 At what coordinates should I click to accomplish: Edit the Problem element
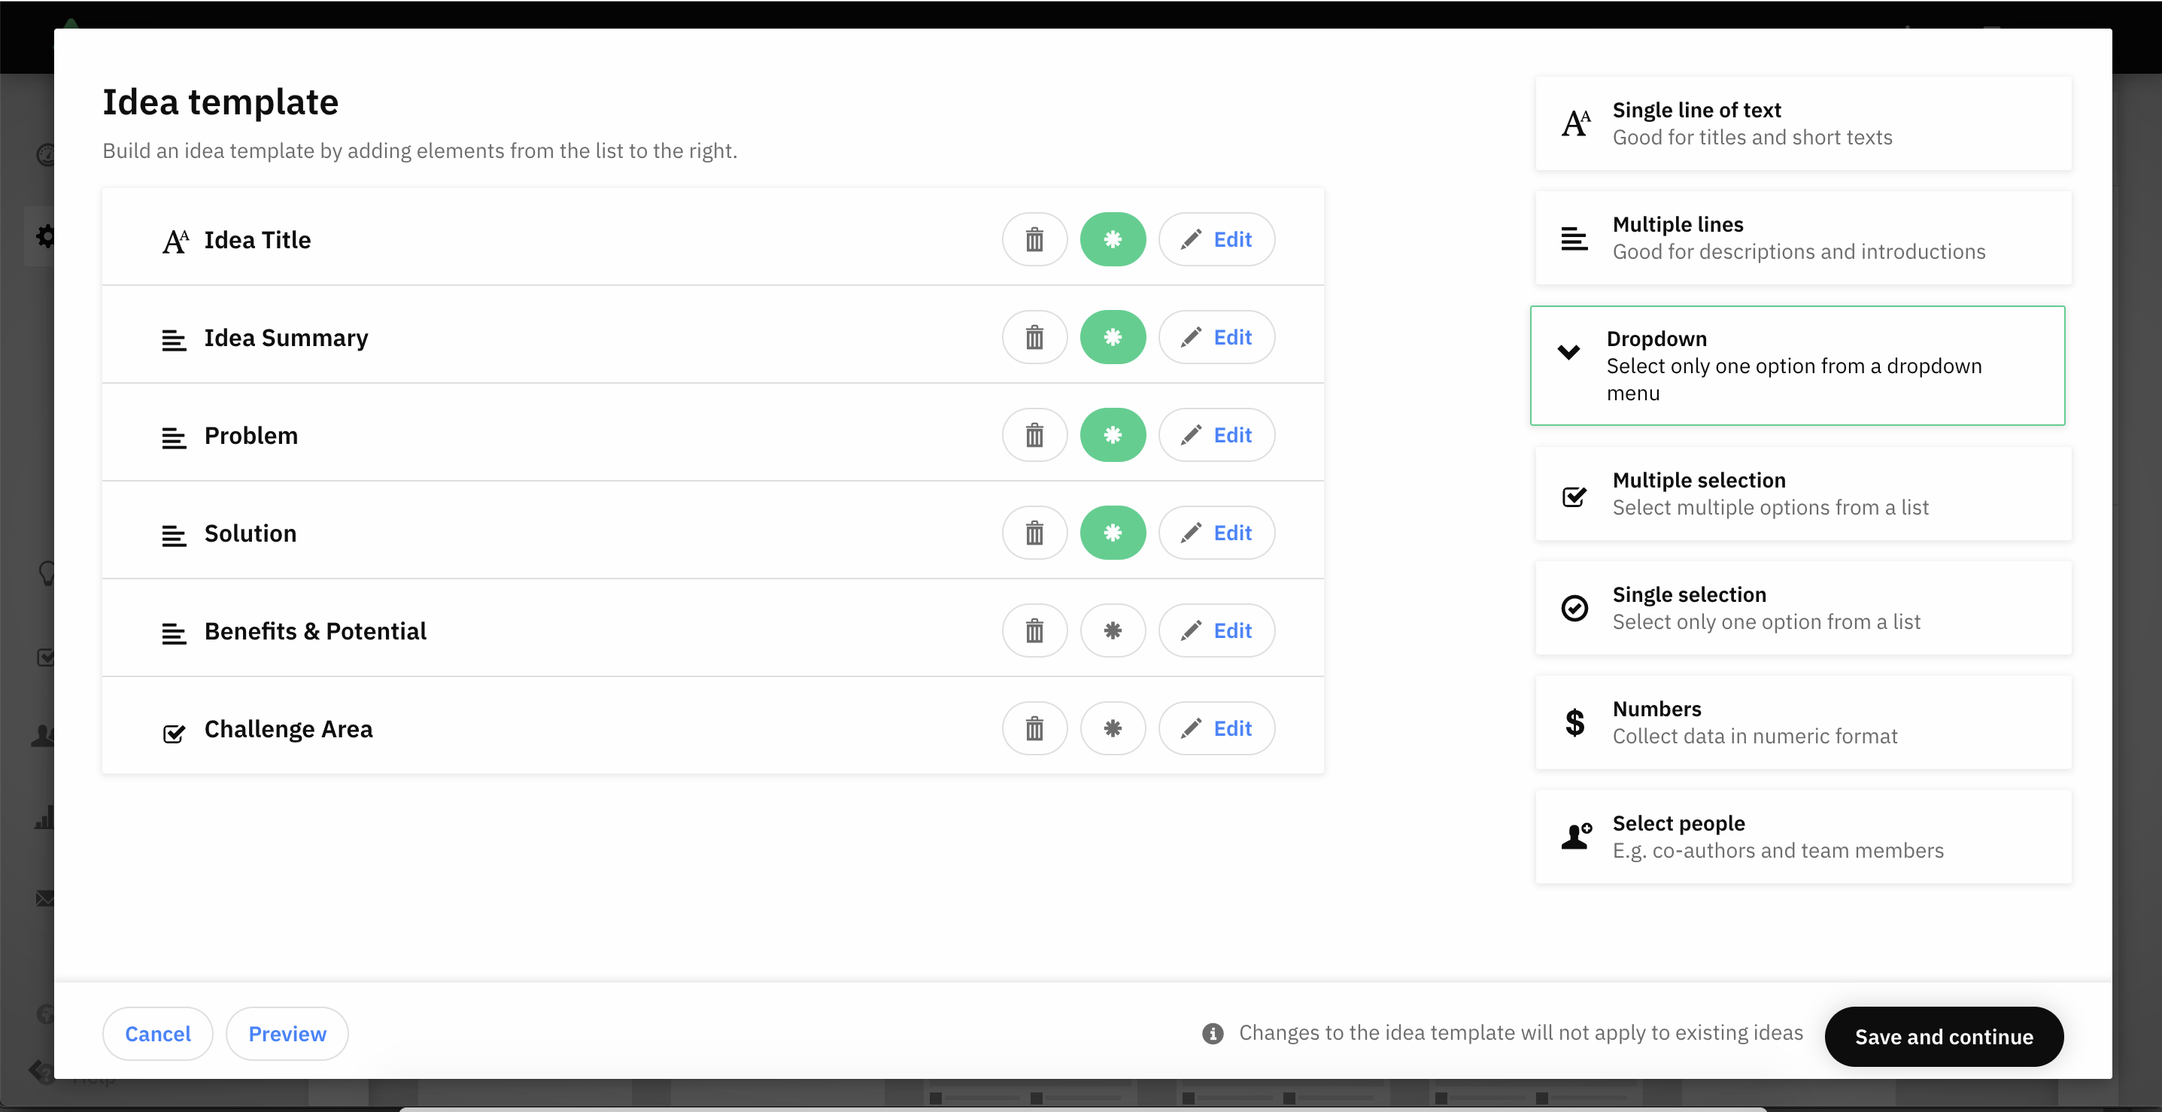coord(1216,435)
